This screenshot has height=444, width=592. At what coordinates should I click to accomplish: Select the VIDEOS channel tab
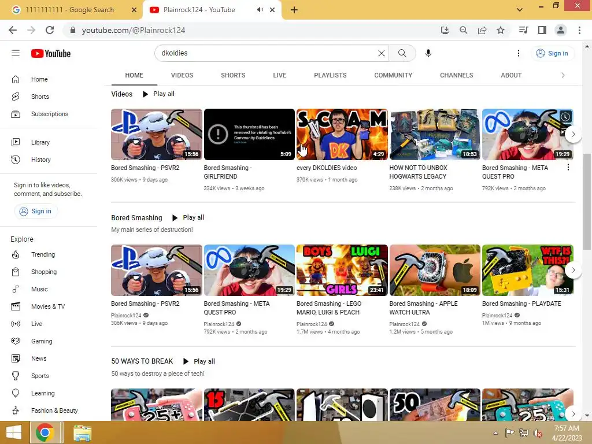pyautogui.click(x=182, y=75)
